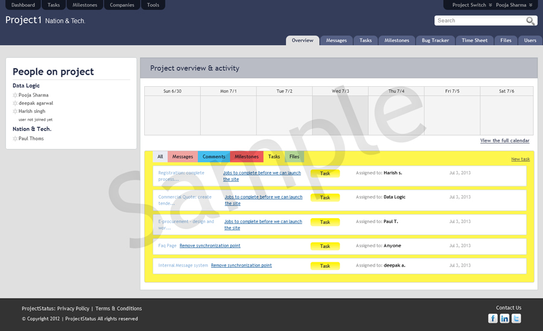This screenshot has height=331, width=543.
Task: Click View the full calendar link
Action: click(x=504, y=140)
